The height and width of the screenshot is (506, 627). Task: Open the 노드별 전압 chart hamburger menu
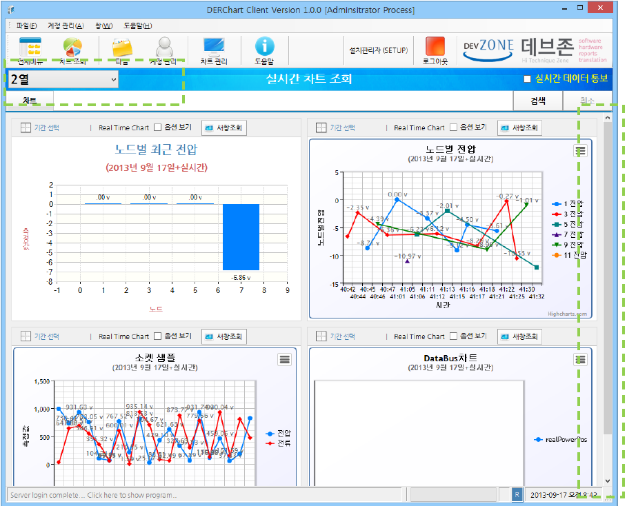pyautogui.click(x=580, y=151)
